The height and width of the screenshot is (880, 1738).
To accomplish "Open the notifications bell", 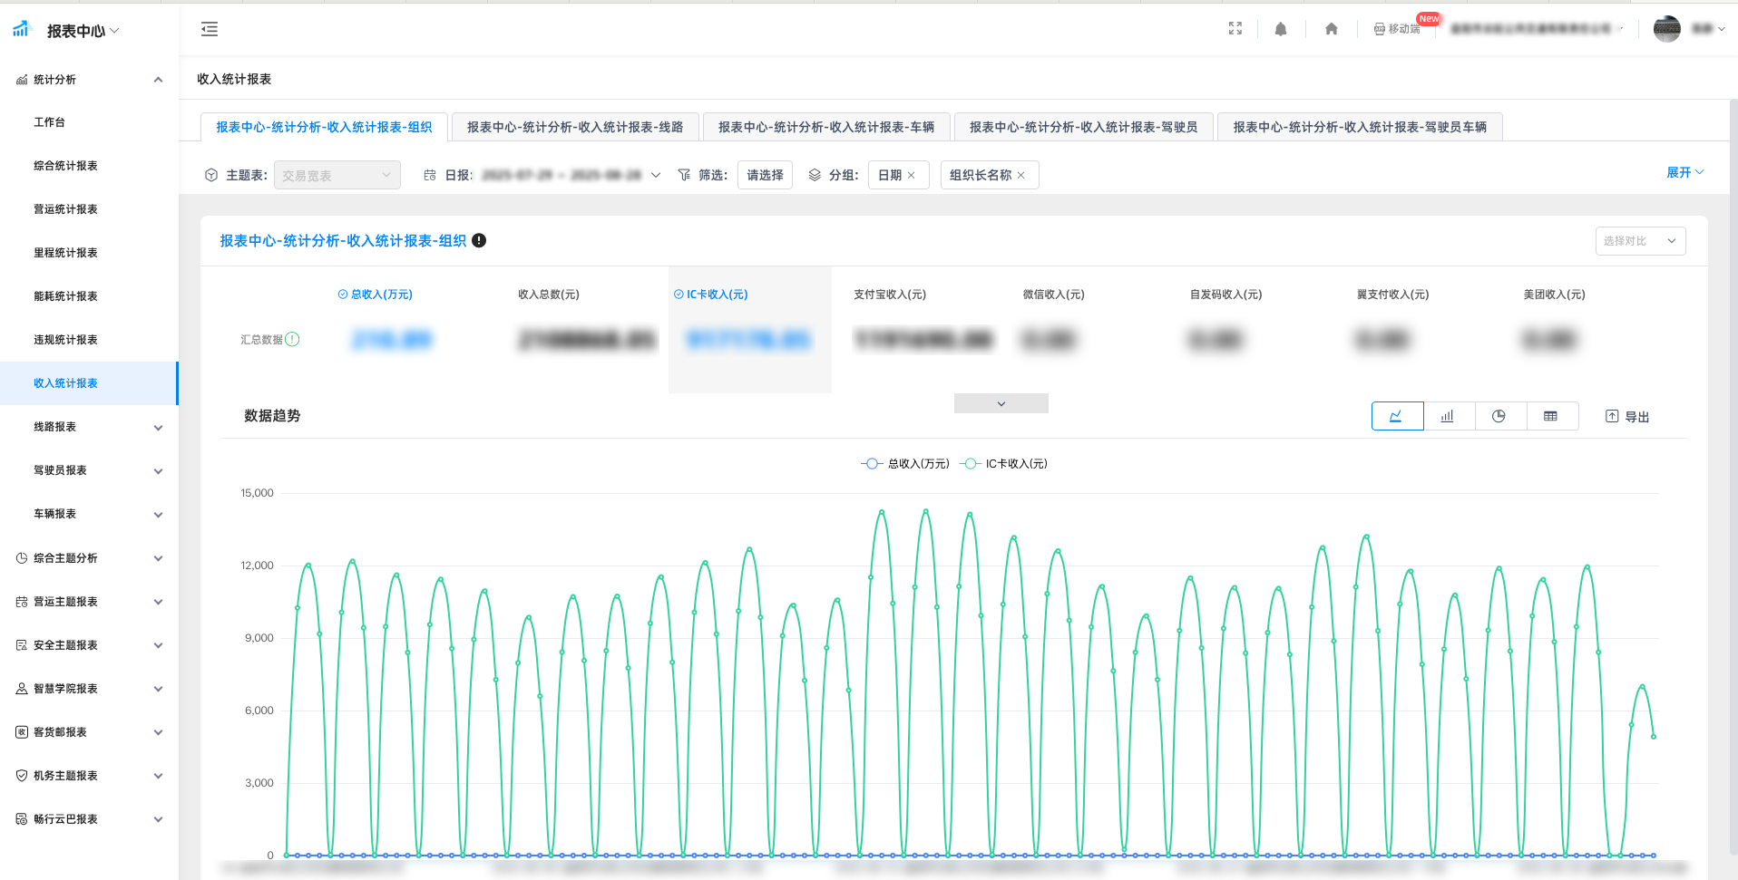I will 1280,29.
